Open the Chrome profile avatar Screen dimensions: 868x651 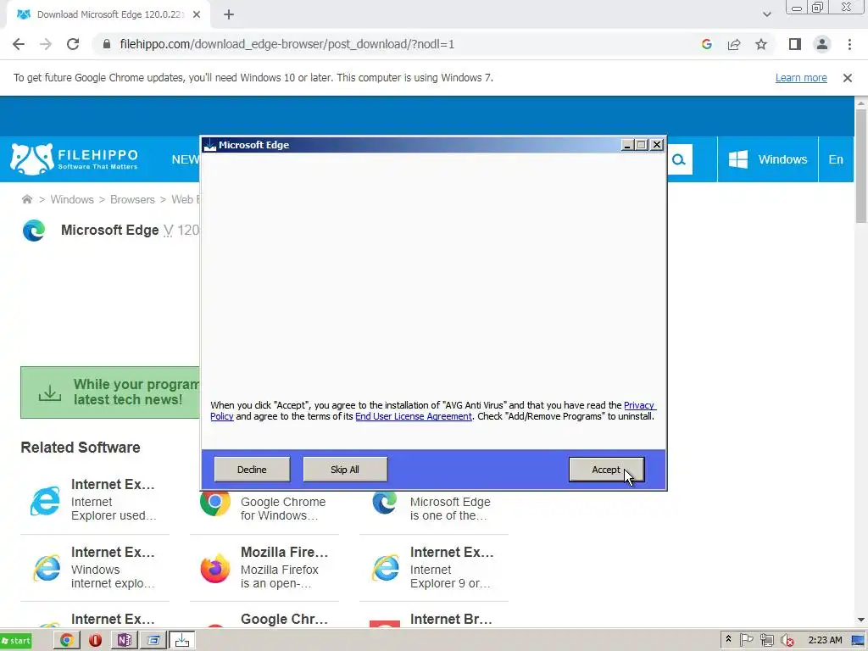(x=822, y=44)
